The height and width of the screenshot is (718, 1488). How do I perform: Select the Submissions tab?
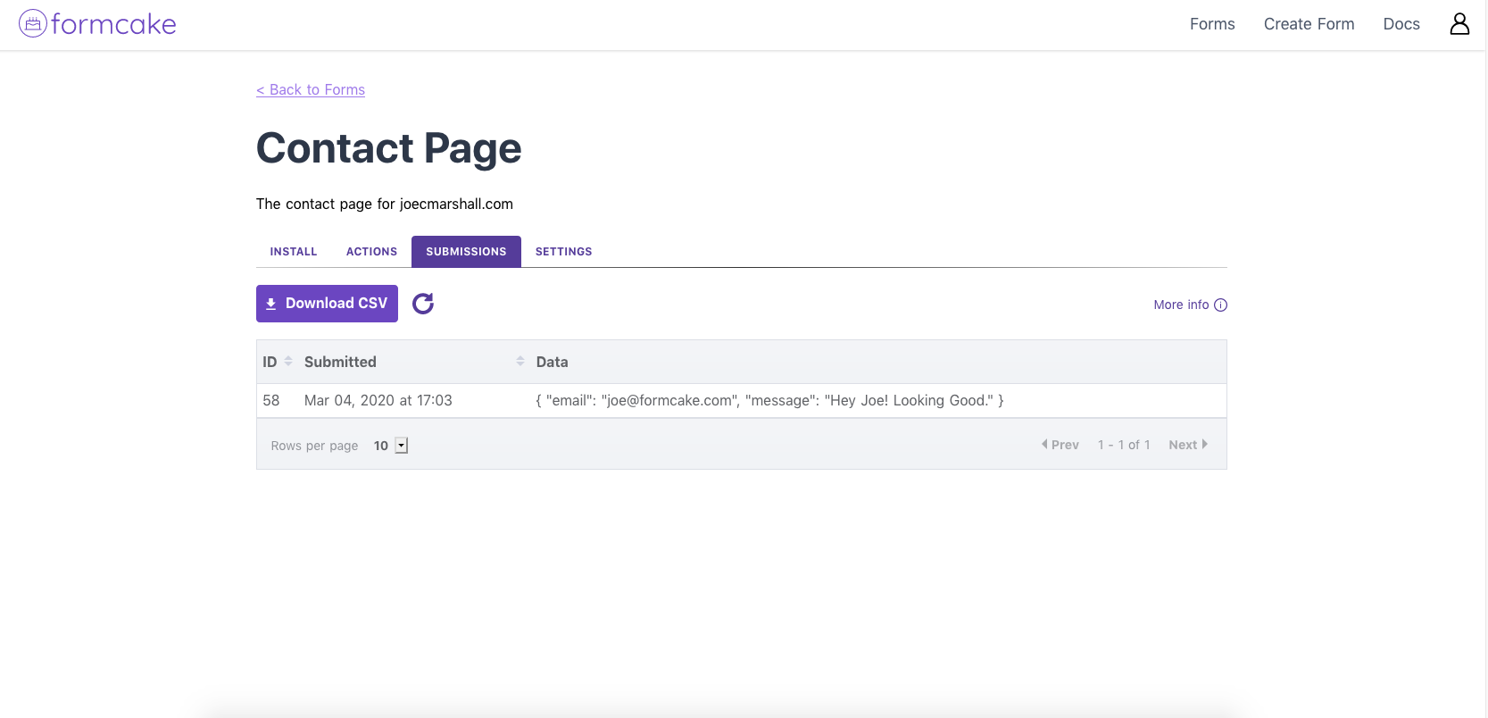(466, 252)
